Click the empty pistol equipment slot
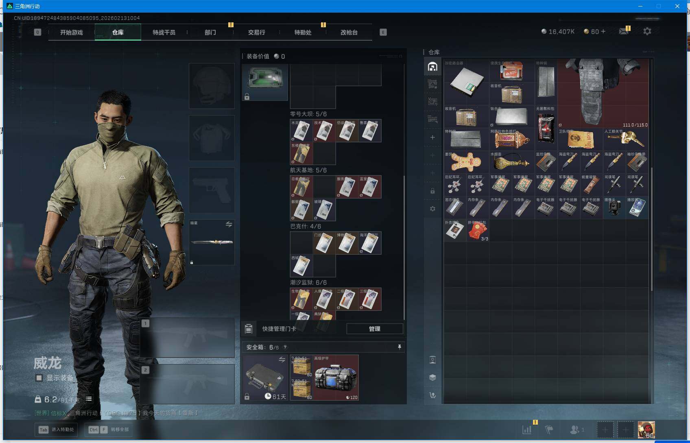The height and width of the screenshot is (443, 690). click(x=212, y=190)
